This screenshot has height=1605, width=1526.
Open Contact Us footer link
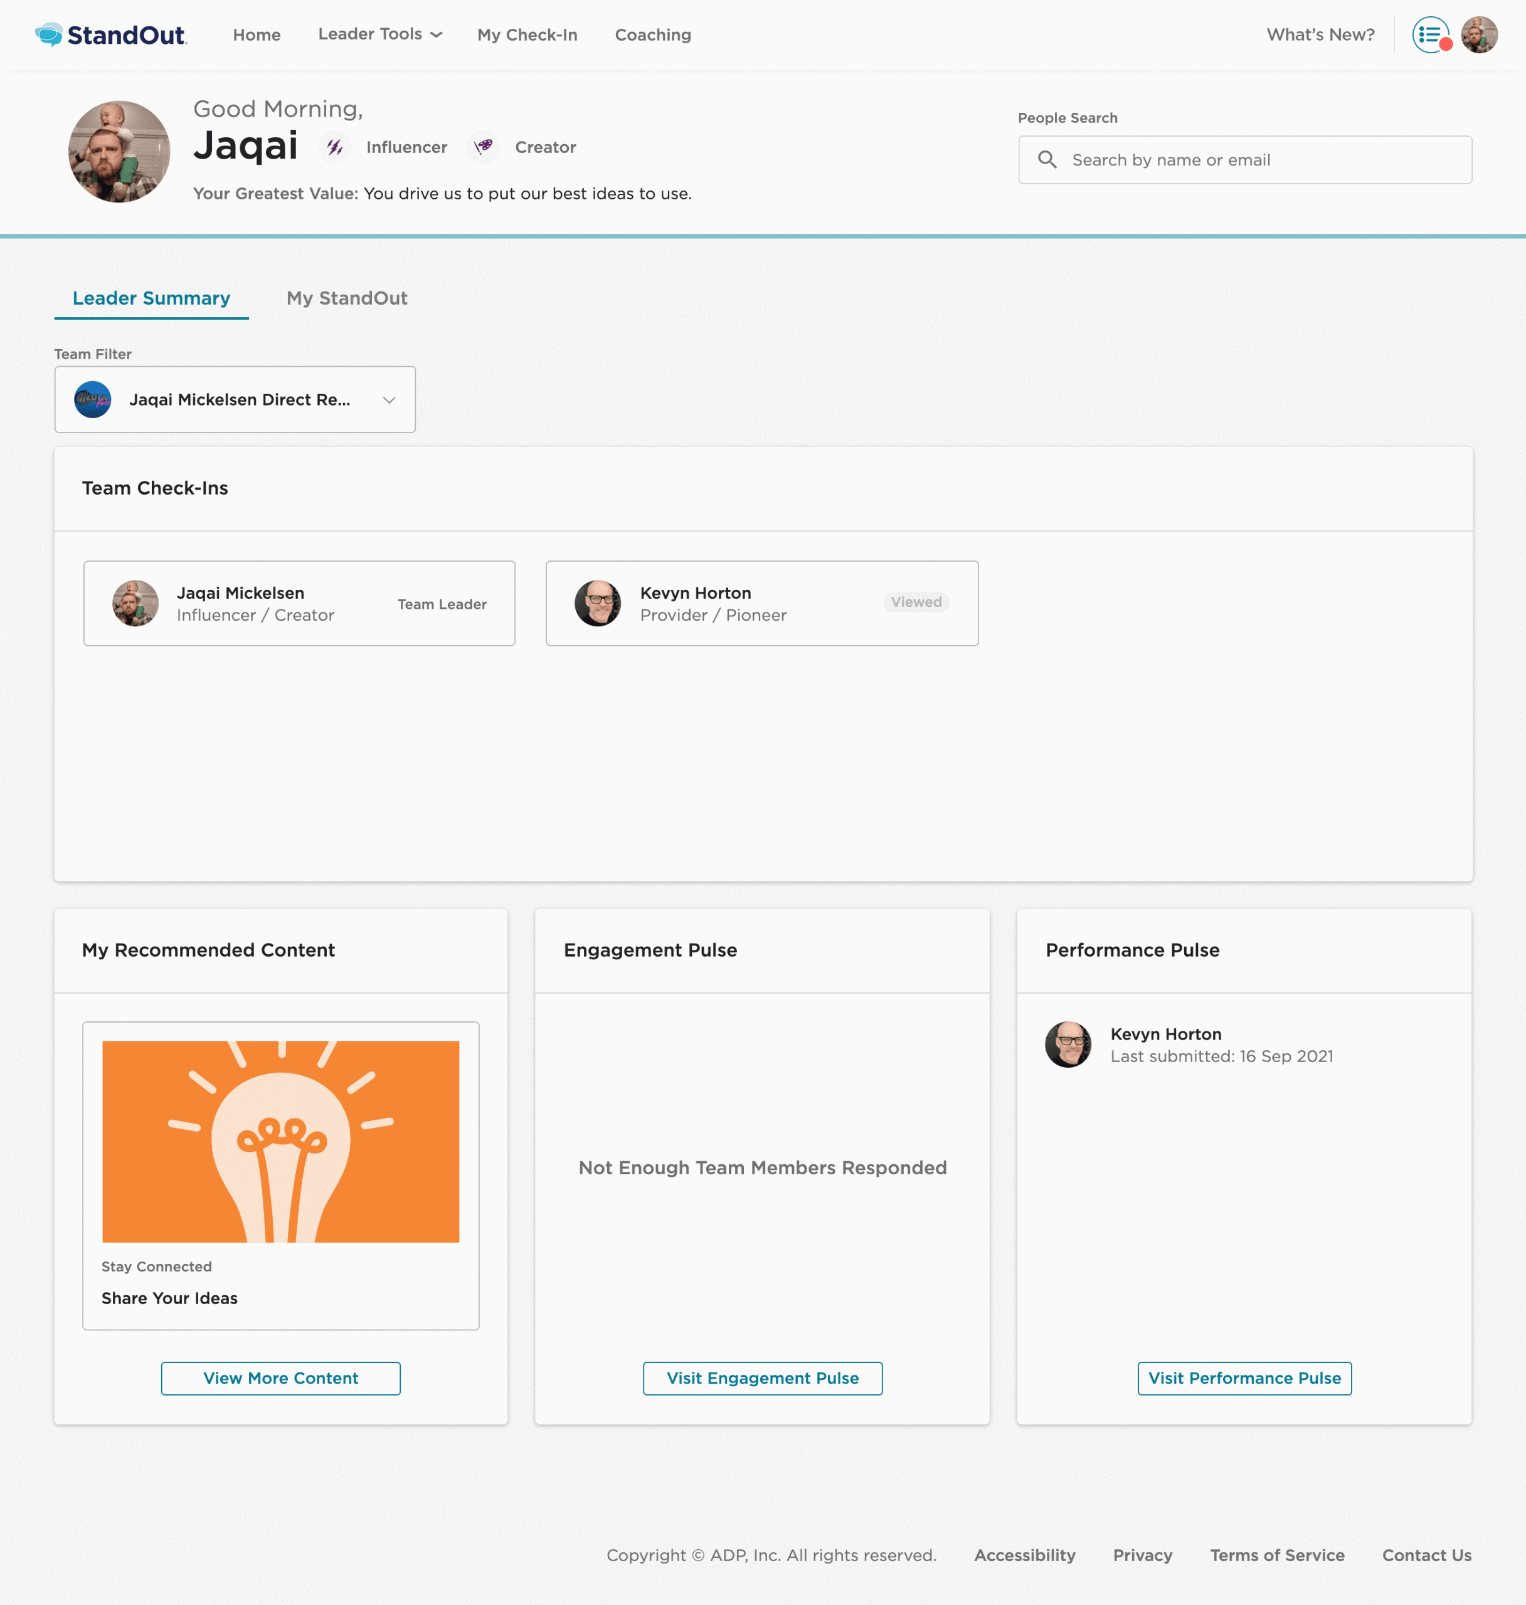[x=1427, y=1555]
